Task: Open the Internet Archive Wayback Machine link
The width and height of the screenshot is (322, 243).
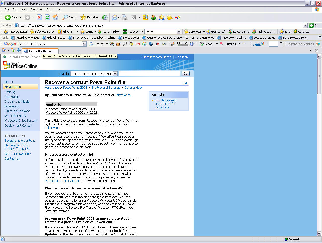Action: pyautogui.click(x=92, y=38)
